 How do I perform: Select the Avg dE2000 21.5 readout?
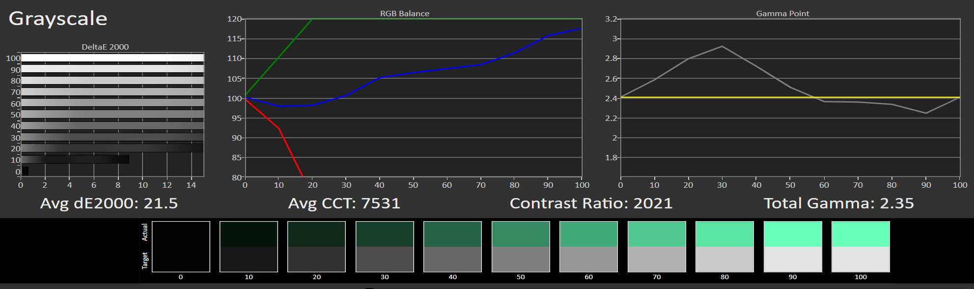pos(109,203)
